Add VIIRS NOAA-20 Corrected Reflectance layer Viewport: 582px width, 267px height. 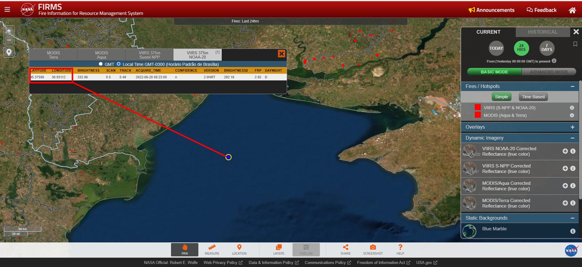[565, 151]
